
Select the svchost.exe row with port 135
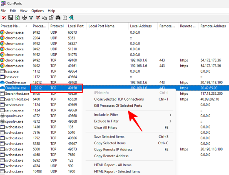[x=42, y=127]
